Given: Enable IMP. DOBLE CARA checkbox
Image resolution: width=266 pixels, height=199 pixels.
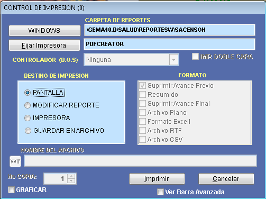Looking at the screenshot, I should 195,57.
